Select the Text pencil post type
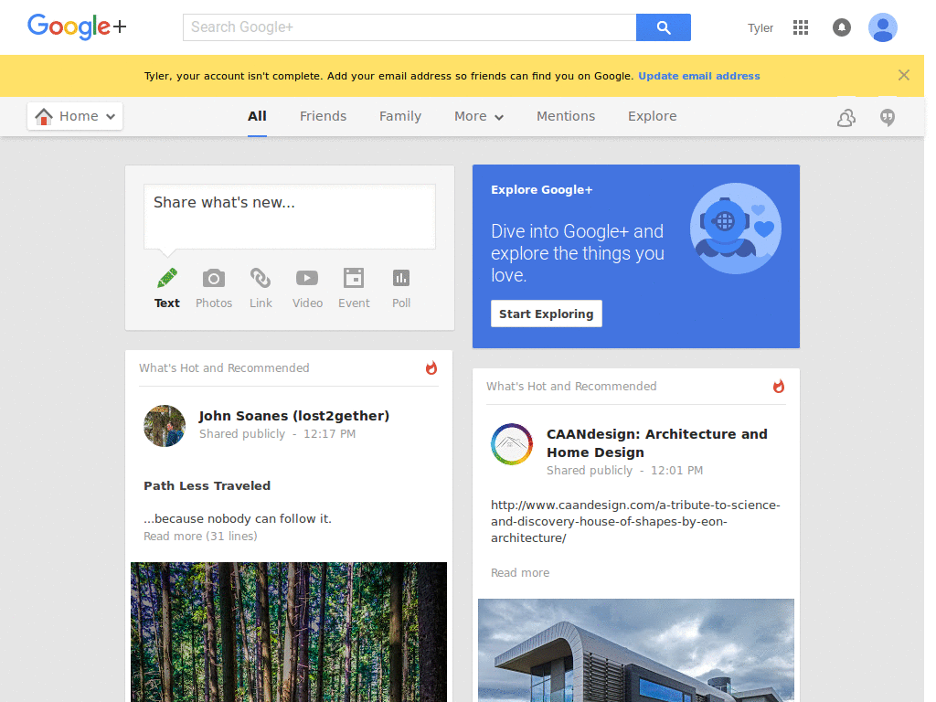Viewport: 936px width, 702px height. pyautogui.click(x=167, y=288)
